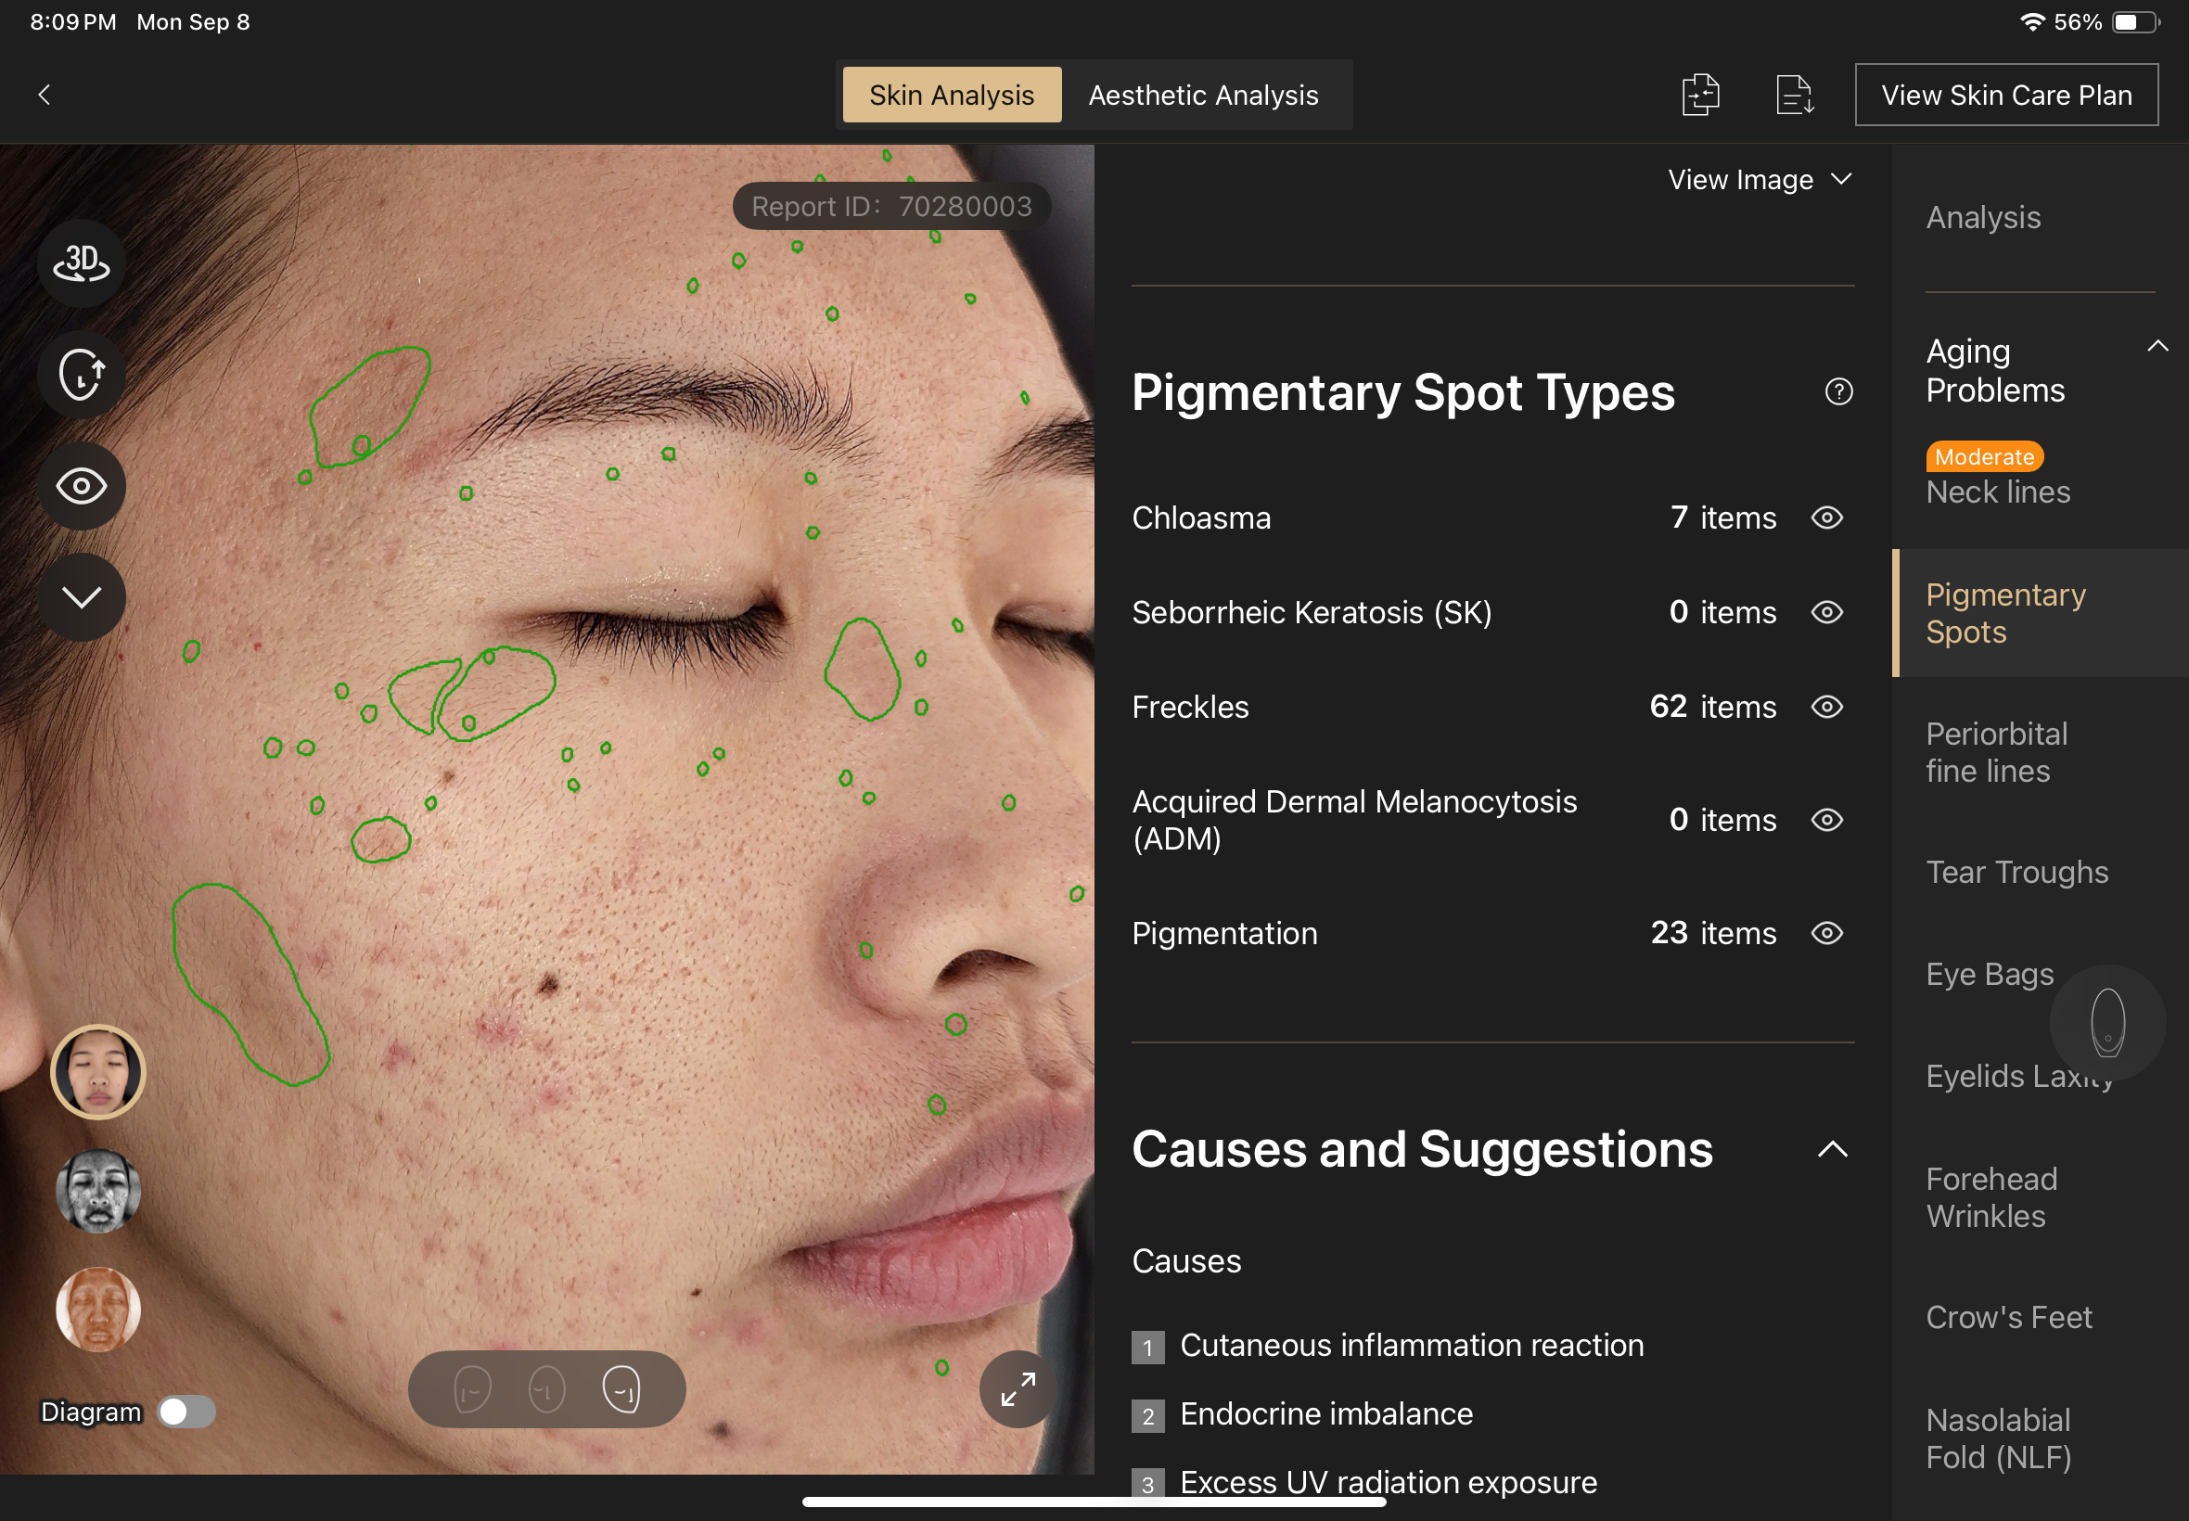2189x1521 pixels.
Task: Tap the fullscreen expand image icon
Action: (1017, 1388)
